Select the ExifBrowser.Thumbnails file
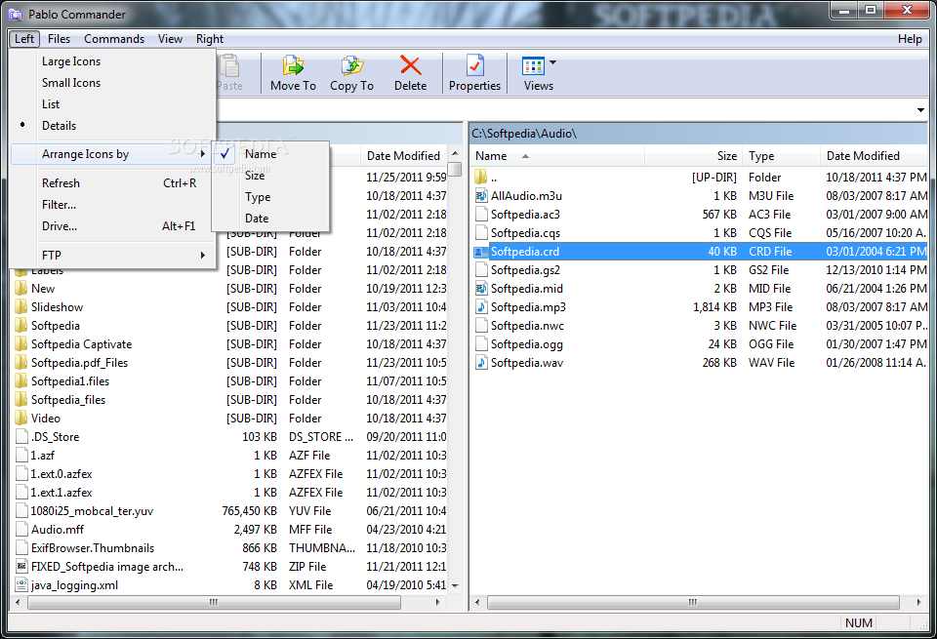The height and width of the screenshot is (639, 937). [93, 547]
